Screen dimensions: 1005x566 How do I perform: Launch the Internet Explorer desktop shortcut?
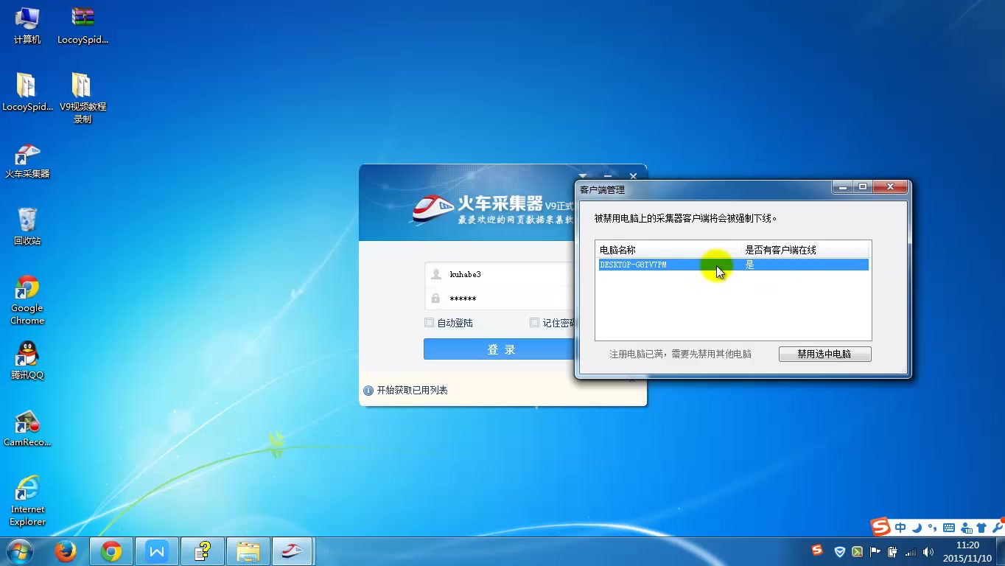(27, 500)
